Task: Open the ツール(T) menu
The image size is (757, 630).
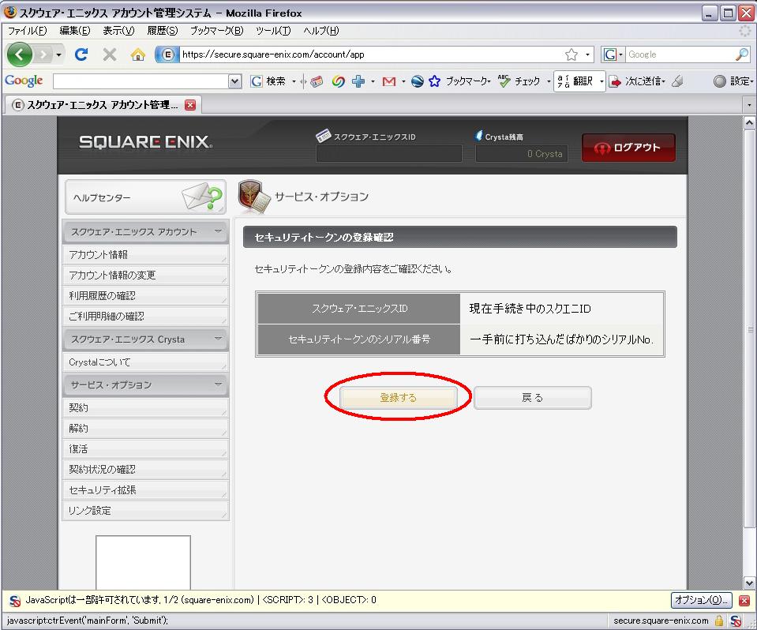Action: coord(273,31)
